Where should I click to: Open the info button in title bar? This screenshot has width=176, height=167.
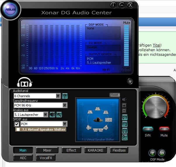coord(113,5)
